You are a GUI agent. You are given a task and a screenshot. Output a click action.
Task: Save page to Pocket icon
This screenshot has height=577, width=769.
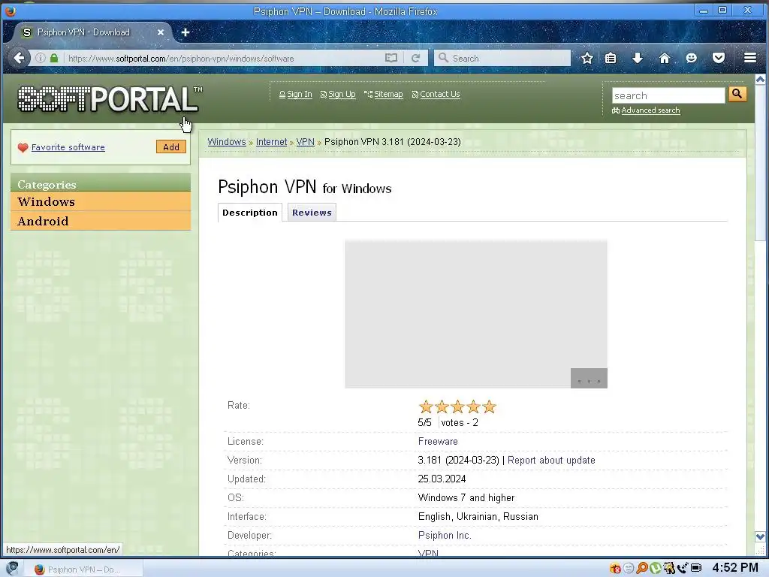point(719,58)
